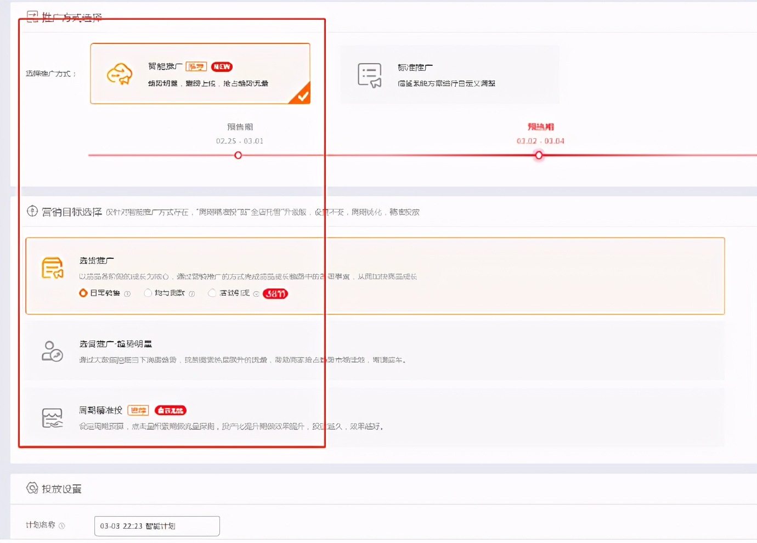Click the plan name input showing 03-03 22:23 智能计划
The width and height of the screenshot is (757, 543).
[156, 525]
